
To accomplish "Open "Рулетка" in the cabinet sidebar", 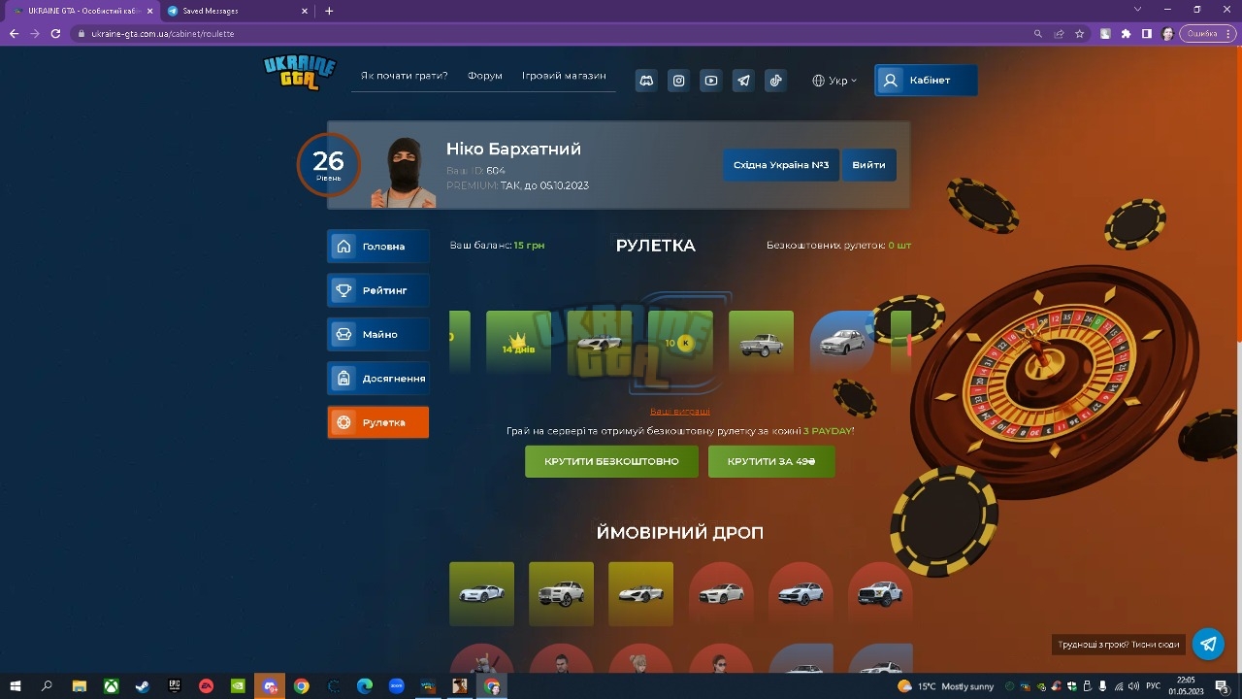I will click(378, 422).
